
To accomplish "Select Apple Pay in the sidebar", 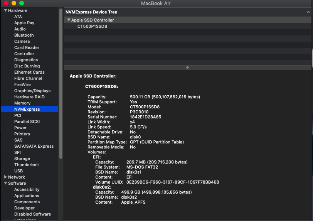I will (x=24, y=23).
